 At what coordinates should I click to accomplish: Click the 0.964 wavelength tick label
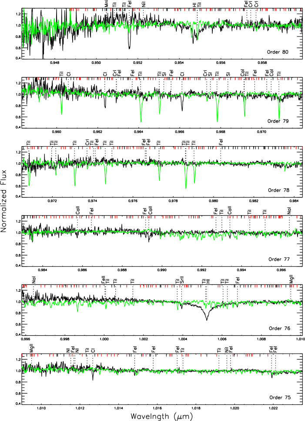(x=138, y=132)
